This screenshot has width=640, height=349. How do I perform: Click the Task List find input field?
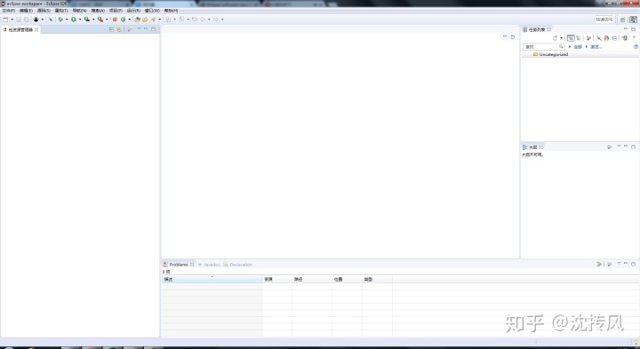point(544,46)
